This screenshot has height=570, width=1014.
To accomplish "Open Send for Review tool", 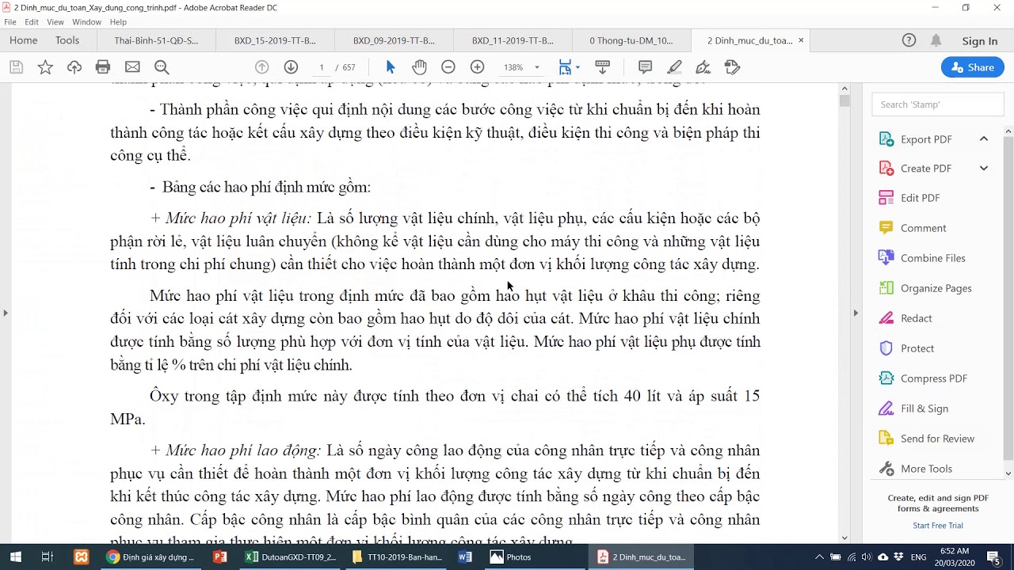I will (937, 439).
